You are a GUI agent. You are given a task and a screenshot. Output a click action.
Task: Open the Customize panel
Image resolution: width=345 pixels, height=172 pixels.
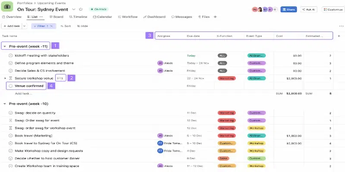point(333,9)
